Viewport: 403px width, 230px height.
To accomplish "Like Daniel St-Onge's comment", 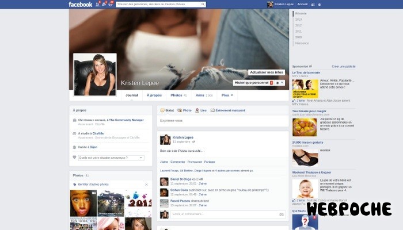I will coord(203,183).
